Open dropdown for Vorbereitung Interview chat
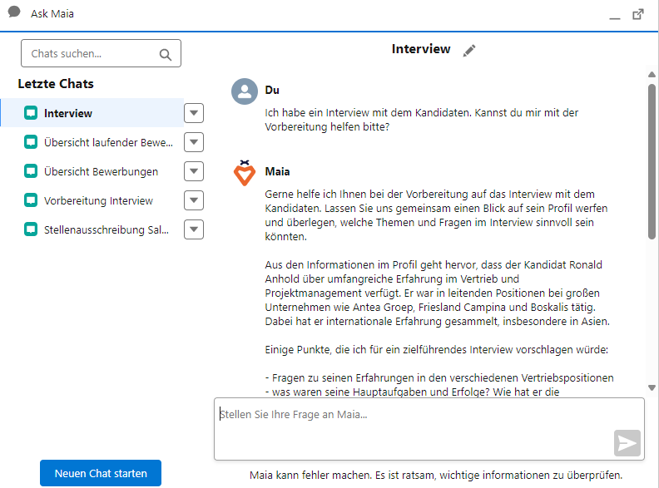The image size is (659, 488). click(x=193, y=200)
